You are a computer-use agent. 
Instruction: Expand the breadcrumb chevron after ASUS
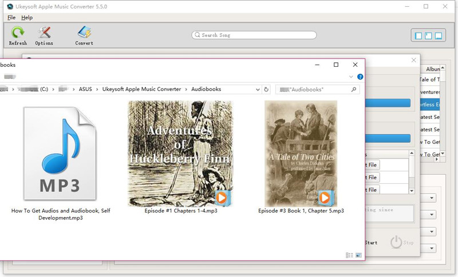tap(97, 89)
